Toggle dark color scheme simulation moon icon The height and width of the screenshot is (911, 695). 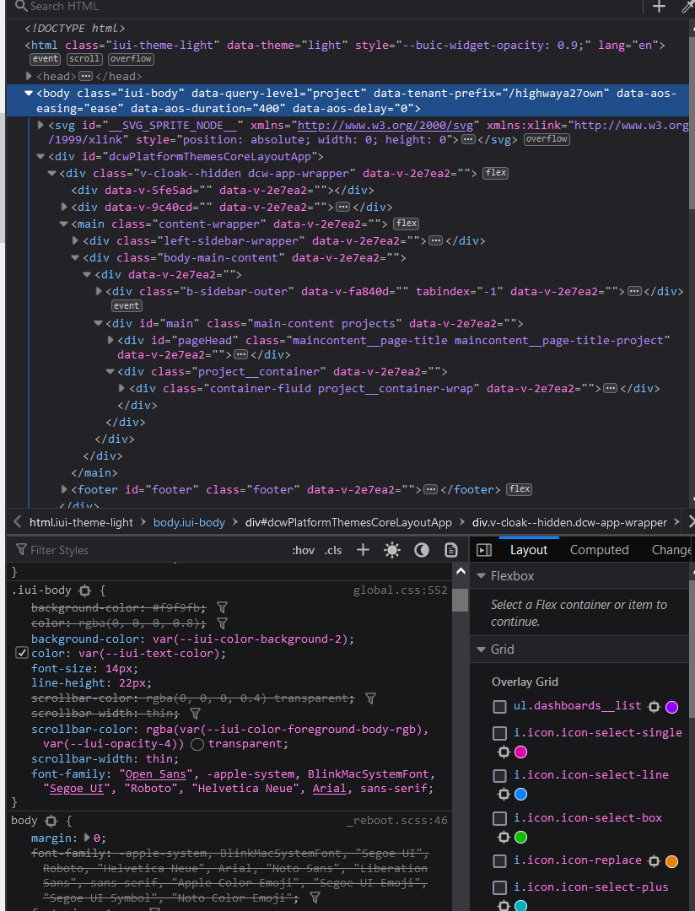419,549
